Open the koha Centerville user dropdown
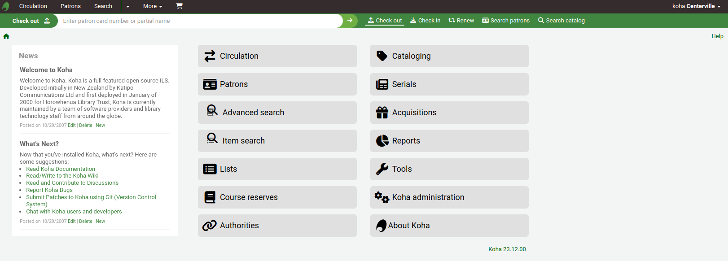 pos(696,6)
